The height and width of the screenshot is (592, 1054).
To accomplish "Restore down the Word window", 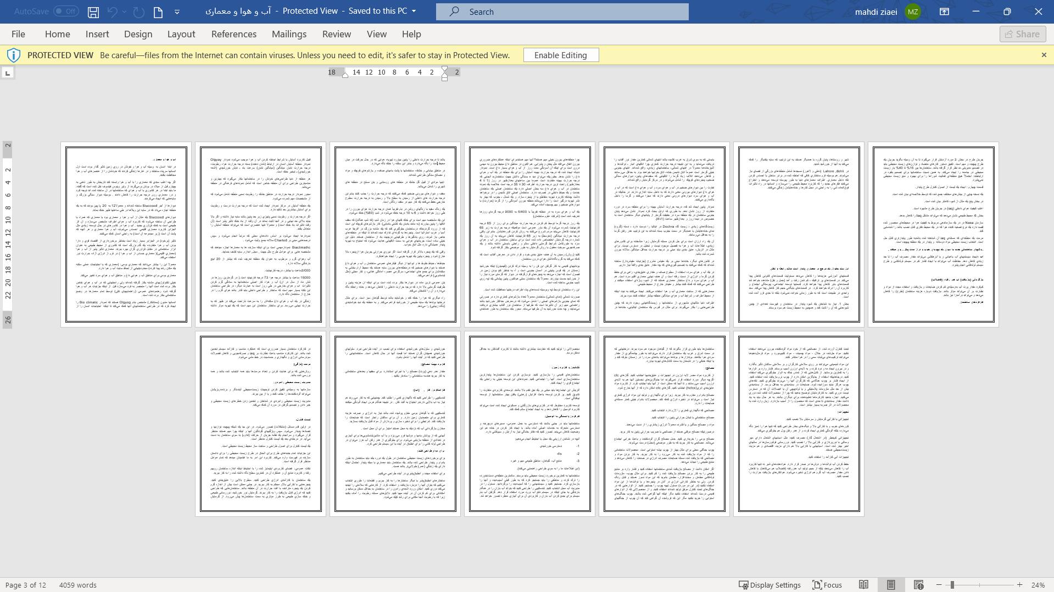I will coord(1007,12).
